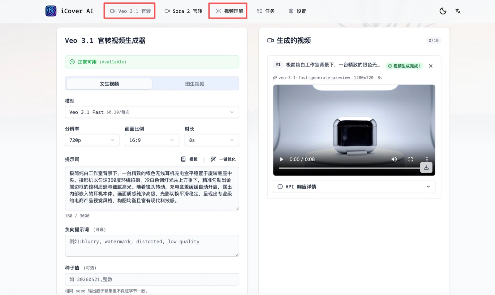The width and height of the screenshot is (495, 295).
Task: Click the 160 / 3000 character counter
Action: coord(77,216)
